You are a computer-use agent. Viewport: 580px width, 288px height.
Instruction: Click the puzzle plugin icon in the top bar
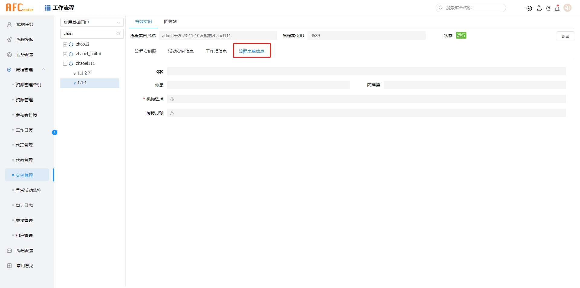pyautogui.click(x=540, y=8)
